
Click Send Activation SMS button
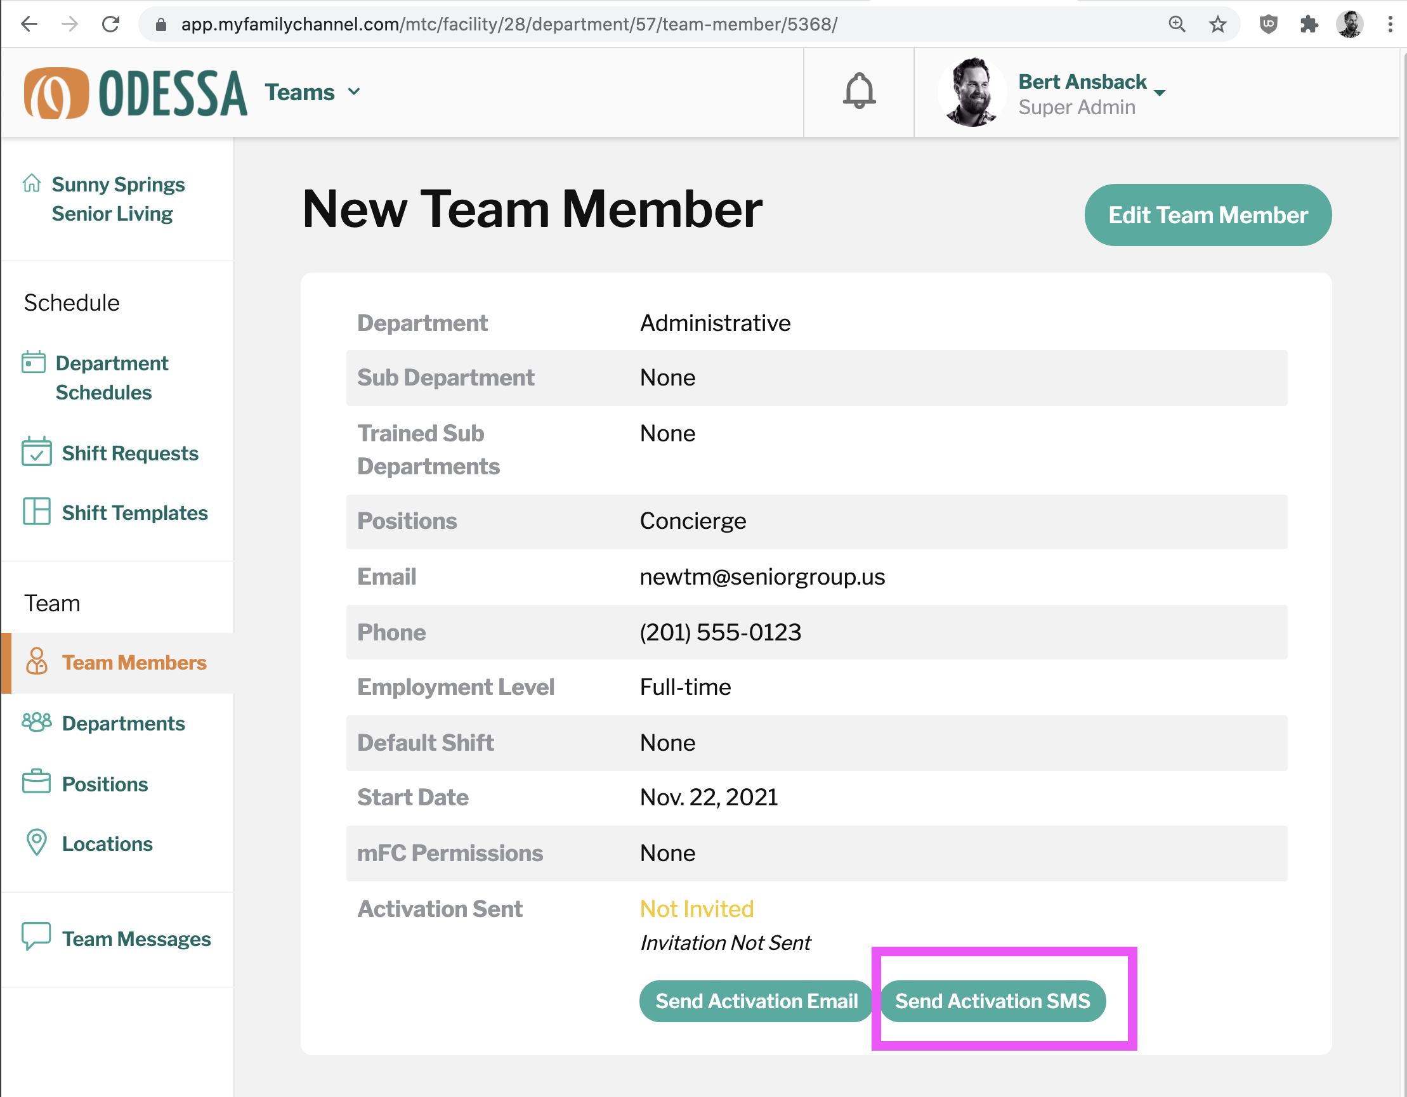point(993,1001)
